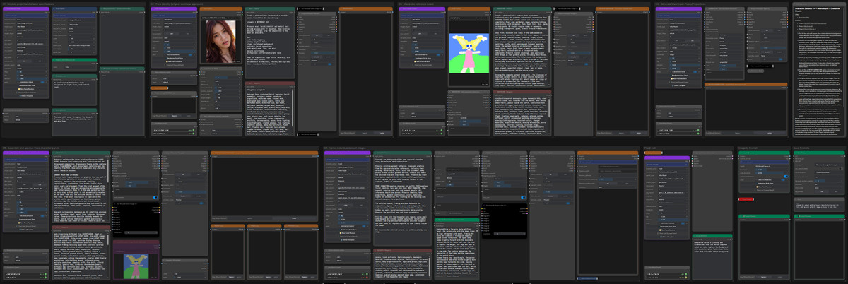This screenshot has height=284, width=848.
Task: Click collapse dot on Flux2 Edit purple node header
Action: [647, 158]
